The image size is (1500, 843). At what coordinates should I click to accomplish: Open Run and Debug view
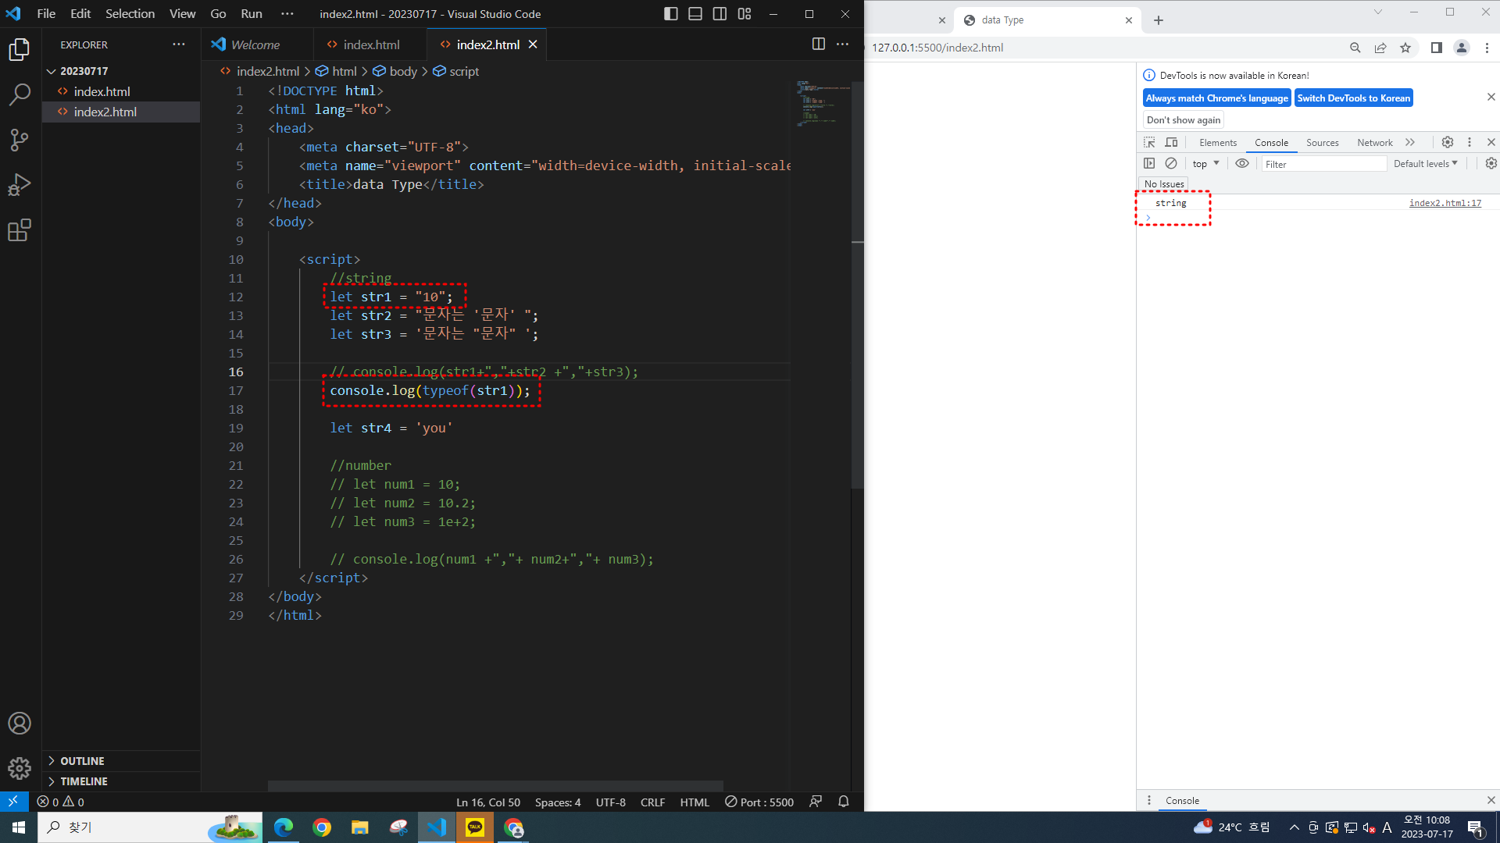[19, 185]
